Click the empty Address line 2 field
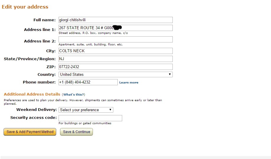This screenshot has width=271, height=159. click(115, 39)
